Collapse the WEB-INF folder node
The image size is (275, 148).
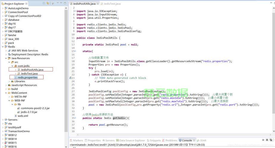(x=9, y=100)
